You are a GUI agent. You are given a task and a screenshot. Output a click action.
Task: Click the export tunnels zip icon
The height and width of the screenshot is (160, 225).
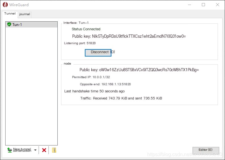54,150
